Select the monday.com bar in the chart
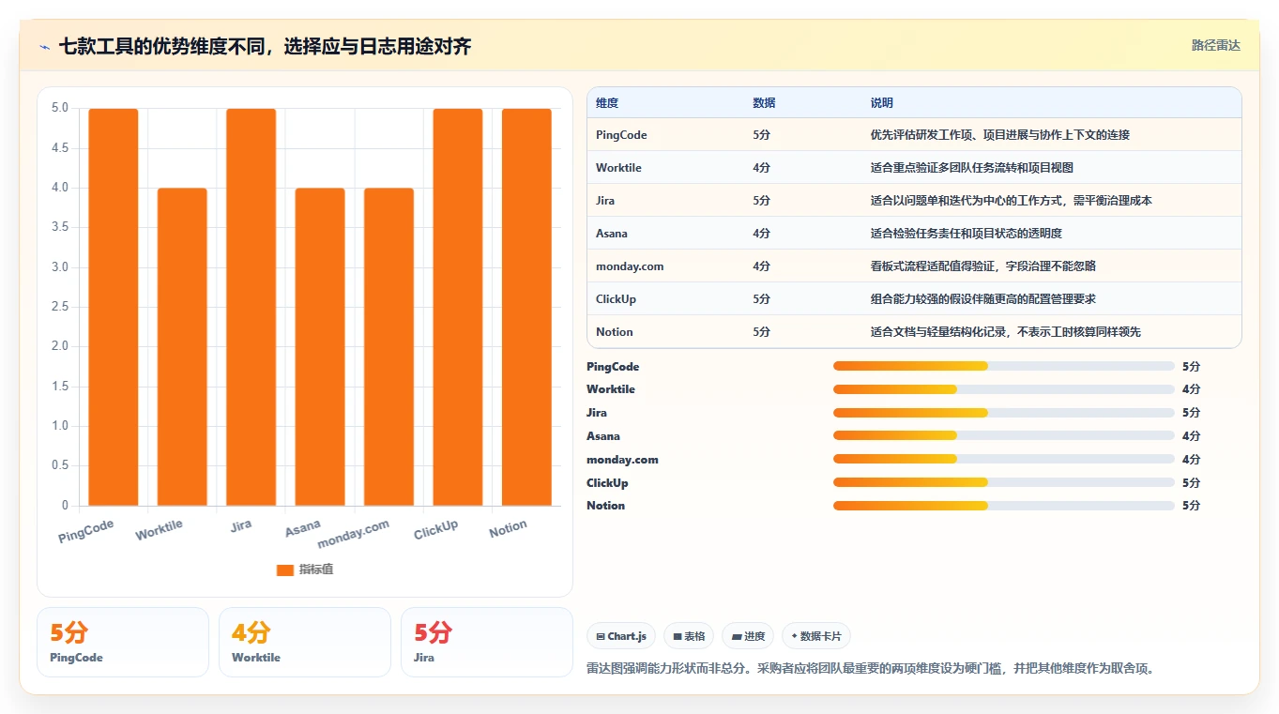 click(388, 346)
